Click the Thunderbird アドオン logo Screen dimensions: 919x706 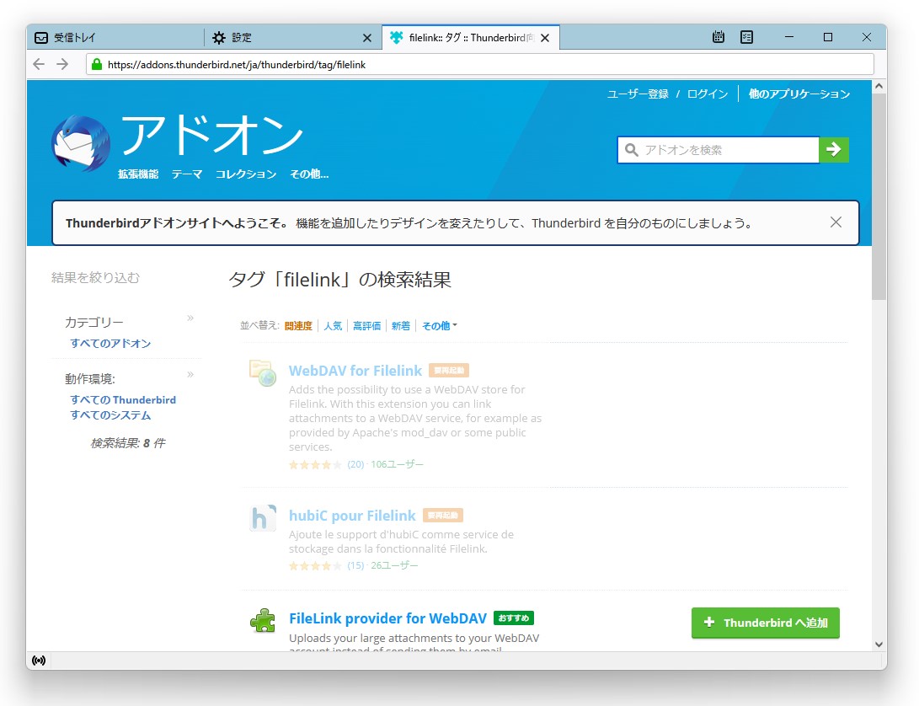[x=80, y=139]
